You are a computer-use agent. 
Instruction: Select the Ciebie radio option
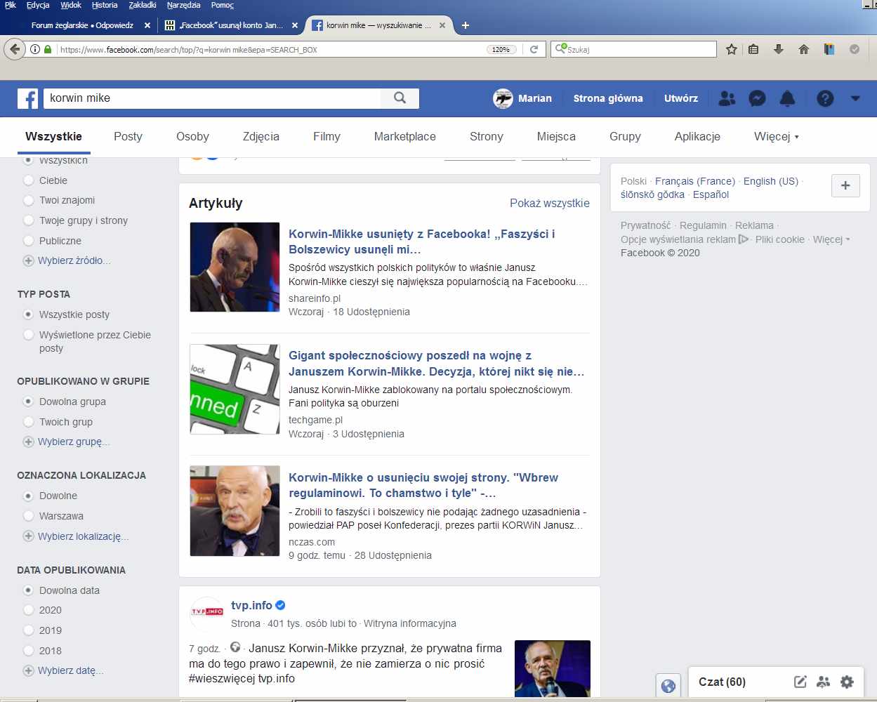tap(29, 180)
